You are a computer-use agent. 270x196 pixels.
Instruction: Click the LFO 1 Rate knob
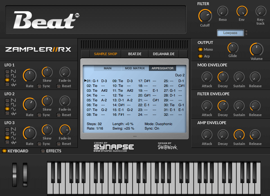tap(30, 75)
